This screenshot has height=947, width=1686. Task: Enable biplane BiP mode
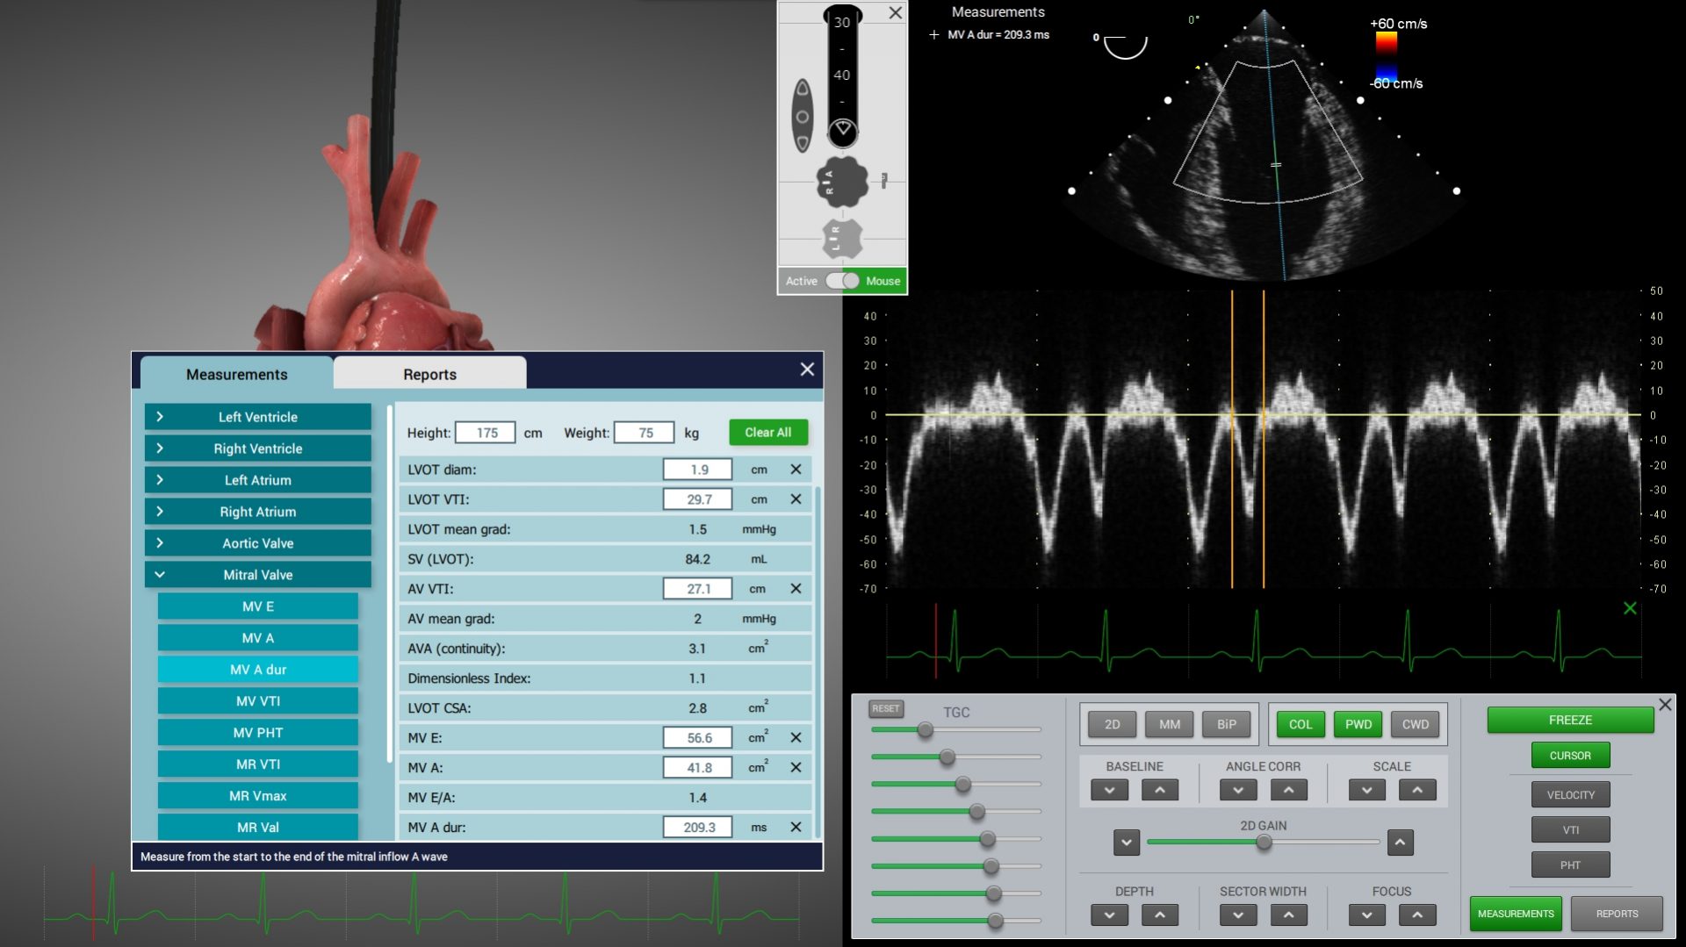1227,724
